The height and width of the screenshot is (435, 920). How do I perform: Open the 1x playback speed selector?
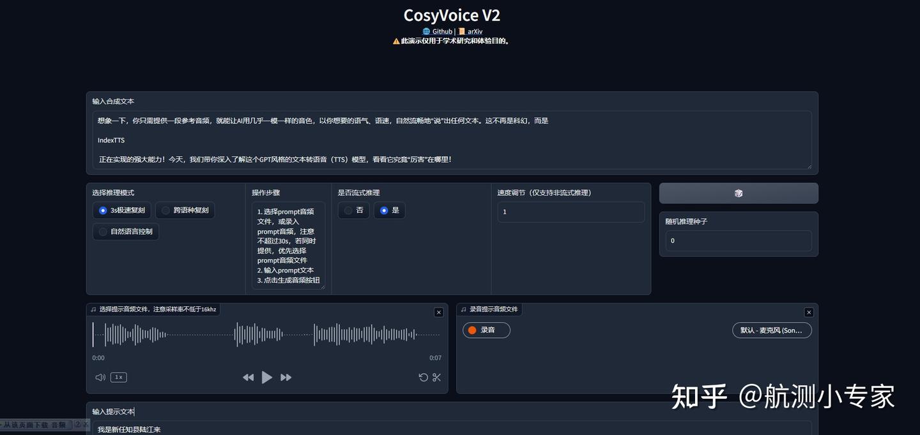tap(118, 377)
